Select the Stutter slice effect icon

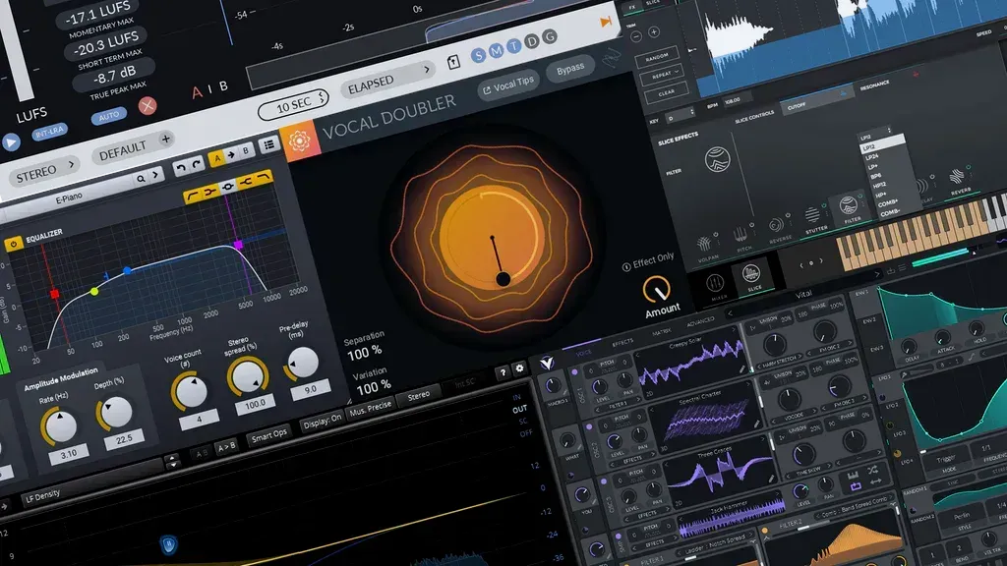(812, 214)
